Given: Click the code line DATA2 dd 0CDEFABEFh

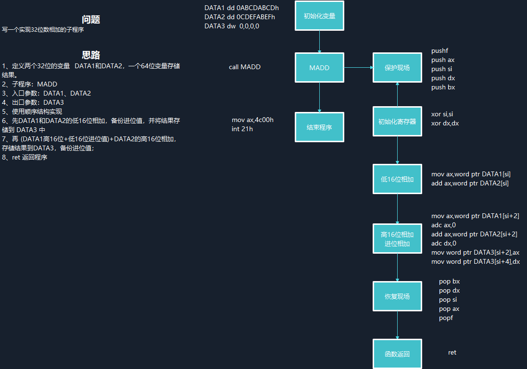Looking at the screenshot, I should [x=239, y=17].
